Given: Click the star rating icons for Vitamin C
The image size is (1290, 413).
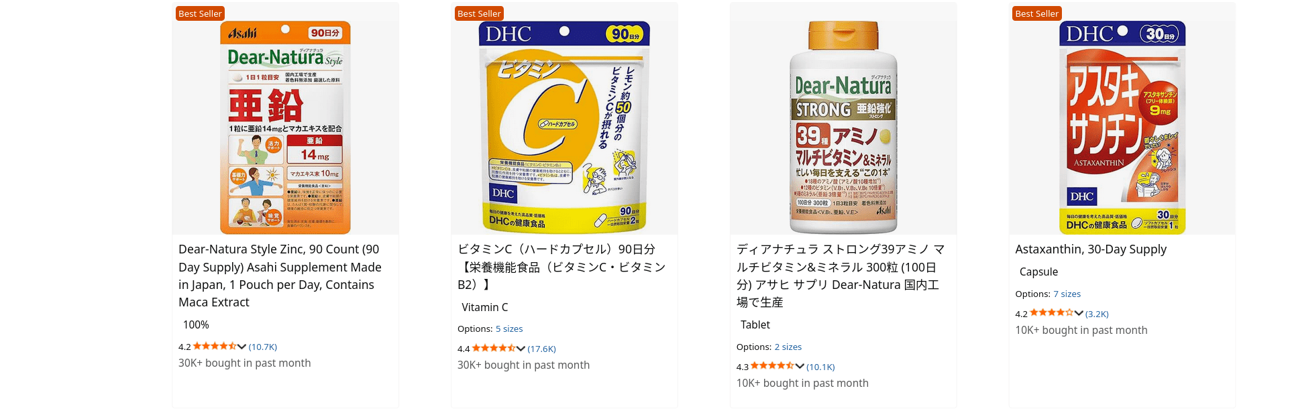Looking at the screenshot, I should coord(493,349).
